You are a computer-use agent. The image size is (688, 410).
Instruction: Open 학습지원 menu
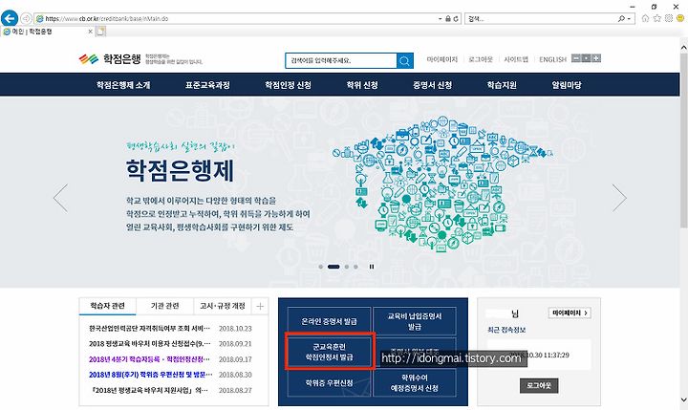(502, 85)
